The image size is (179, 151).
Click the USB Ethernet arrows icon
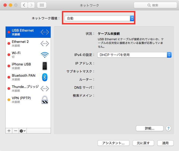click(x=45, y=32)
